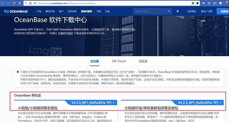Open the shield tracking protection icon
The height and width of the screenshot is (122, 229).
pyautogui.click(x=26, y=3)
